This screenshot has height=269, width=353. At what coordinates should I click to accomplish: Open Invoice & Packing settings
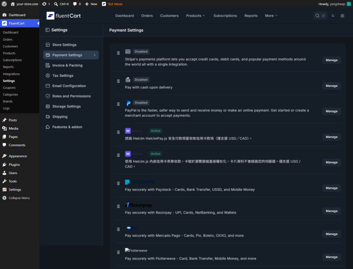click(71, 65)
